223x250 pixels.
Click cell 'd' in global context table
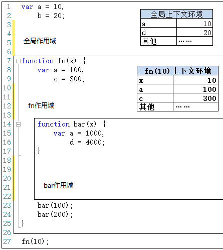coord(158,33)
